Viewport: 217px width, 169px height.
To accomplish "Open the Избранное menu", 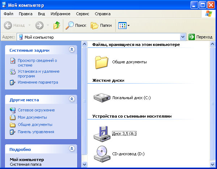I will 60,14.
